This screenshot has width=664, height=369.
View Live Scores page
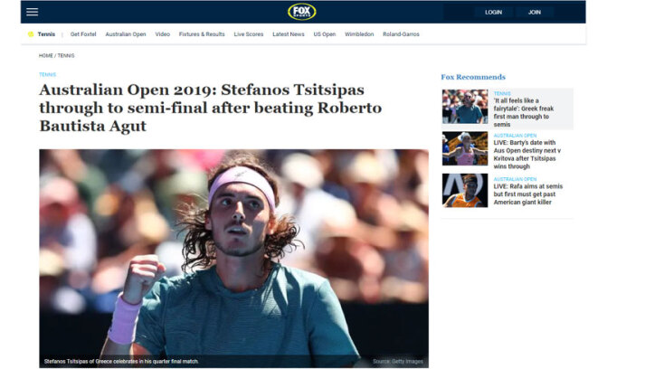pos(249,34)
